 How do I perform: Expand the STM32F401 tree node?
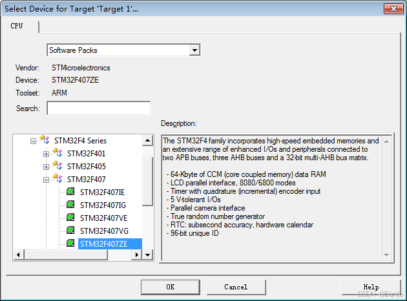click(x=46, y=154)
